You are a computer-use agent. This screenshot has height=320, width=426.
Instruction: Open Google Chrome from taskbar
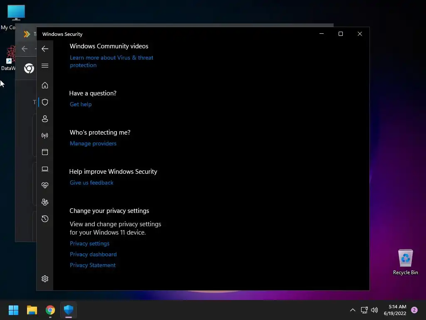pos(50,310)
